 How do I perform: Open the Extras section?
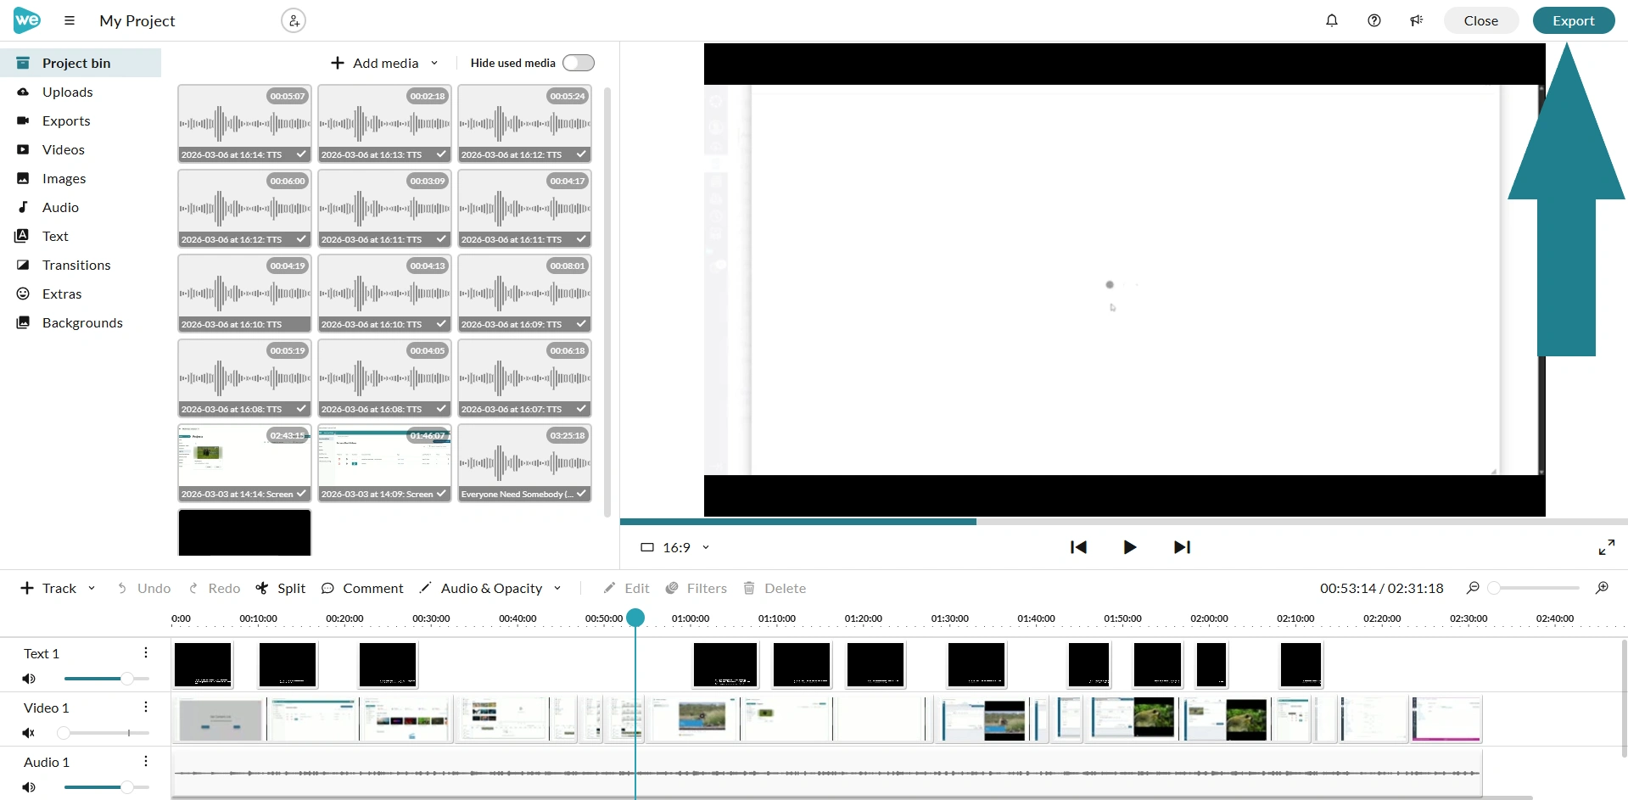(x=81, y=294)
